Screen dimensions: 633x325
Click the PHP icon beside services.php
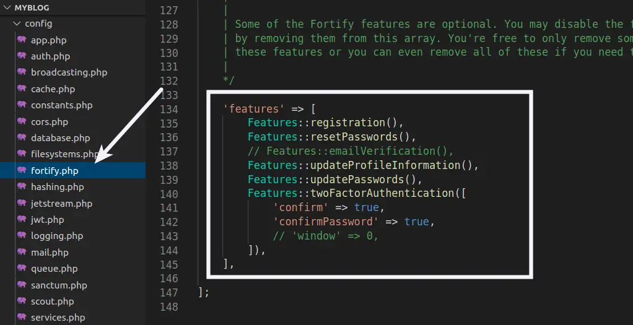click(x=22, y=317)
